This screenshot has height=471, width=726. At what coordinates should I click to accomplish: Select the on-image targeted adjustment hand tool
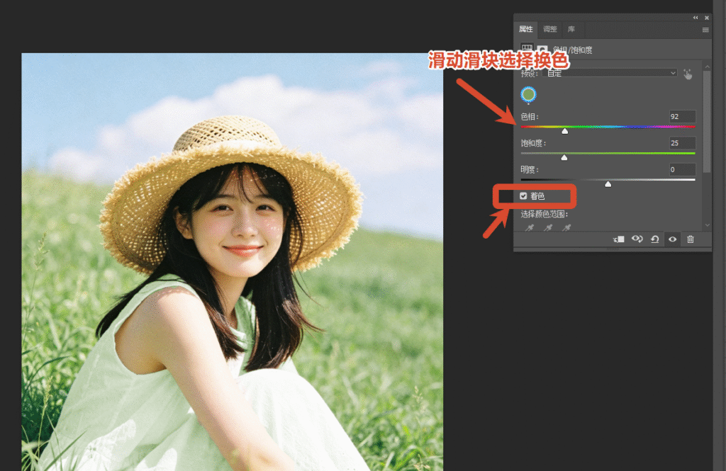[688, 74]
